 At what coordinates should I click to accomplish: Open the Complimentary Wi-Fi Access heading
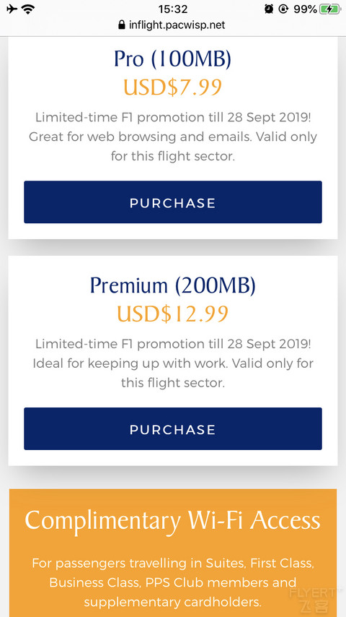[x=173, y=520]
